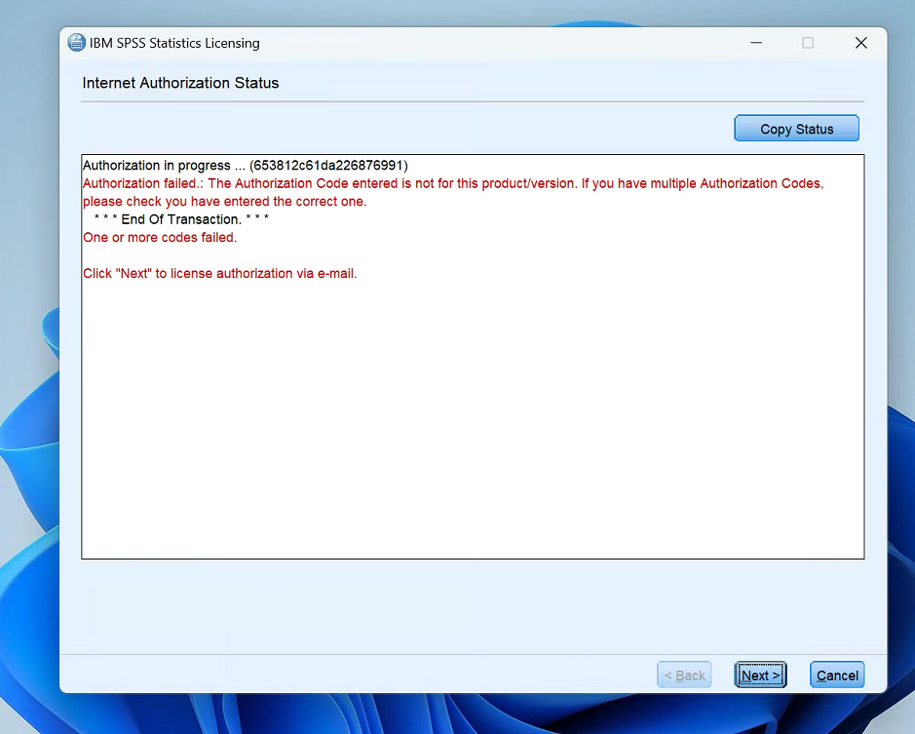Select the '* * * End Of Transaction. * * *' line
Viewport: 915px width, 734px height.
pyautogui.click(x=181, y=219)
